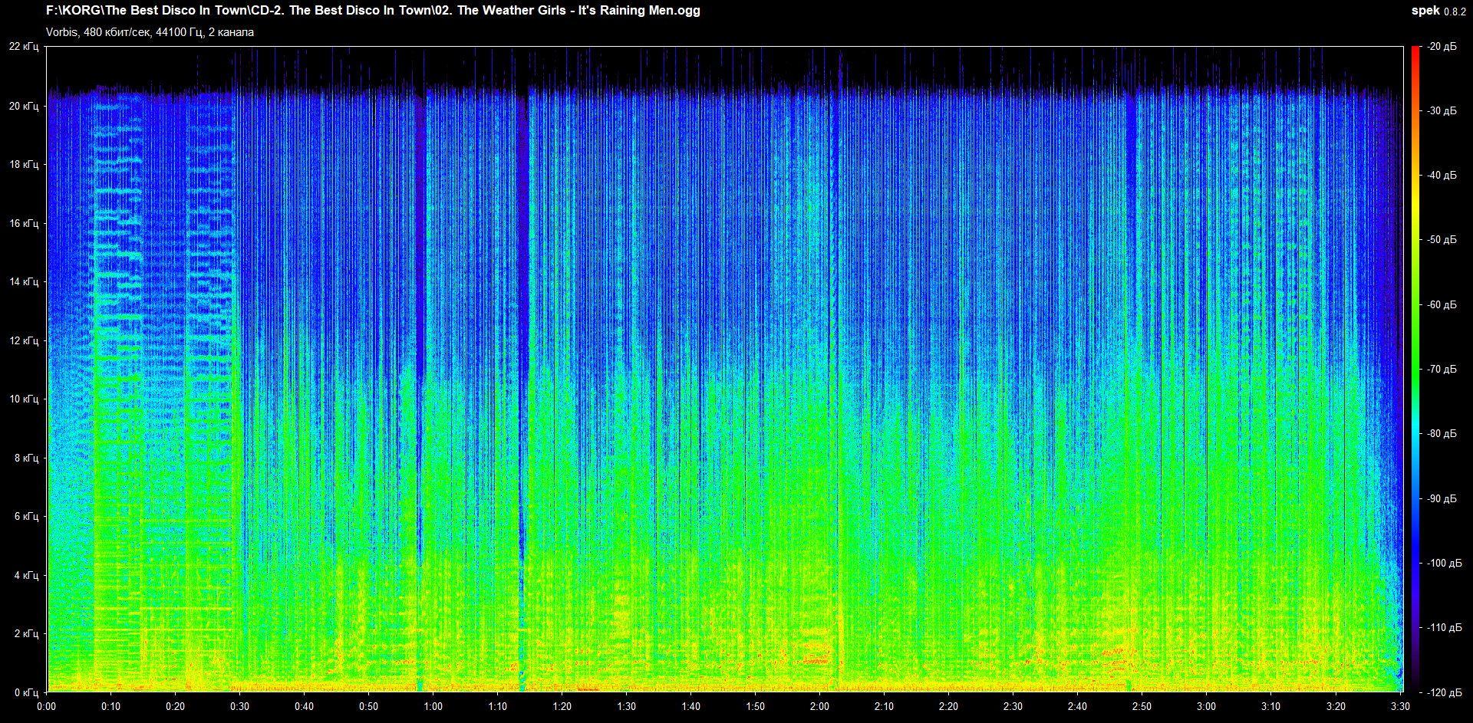Click the 3:00 time axis label
Screen dimensions: 1473x723
point(1207,706)
